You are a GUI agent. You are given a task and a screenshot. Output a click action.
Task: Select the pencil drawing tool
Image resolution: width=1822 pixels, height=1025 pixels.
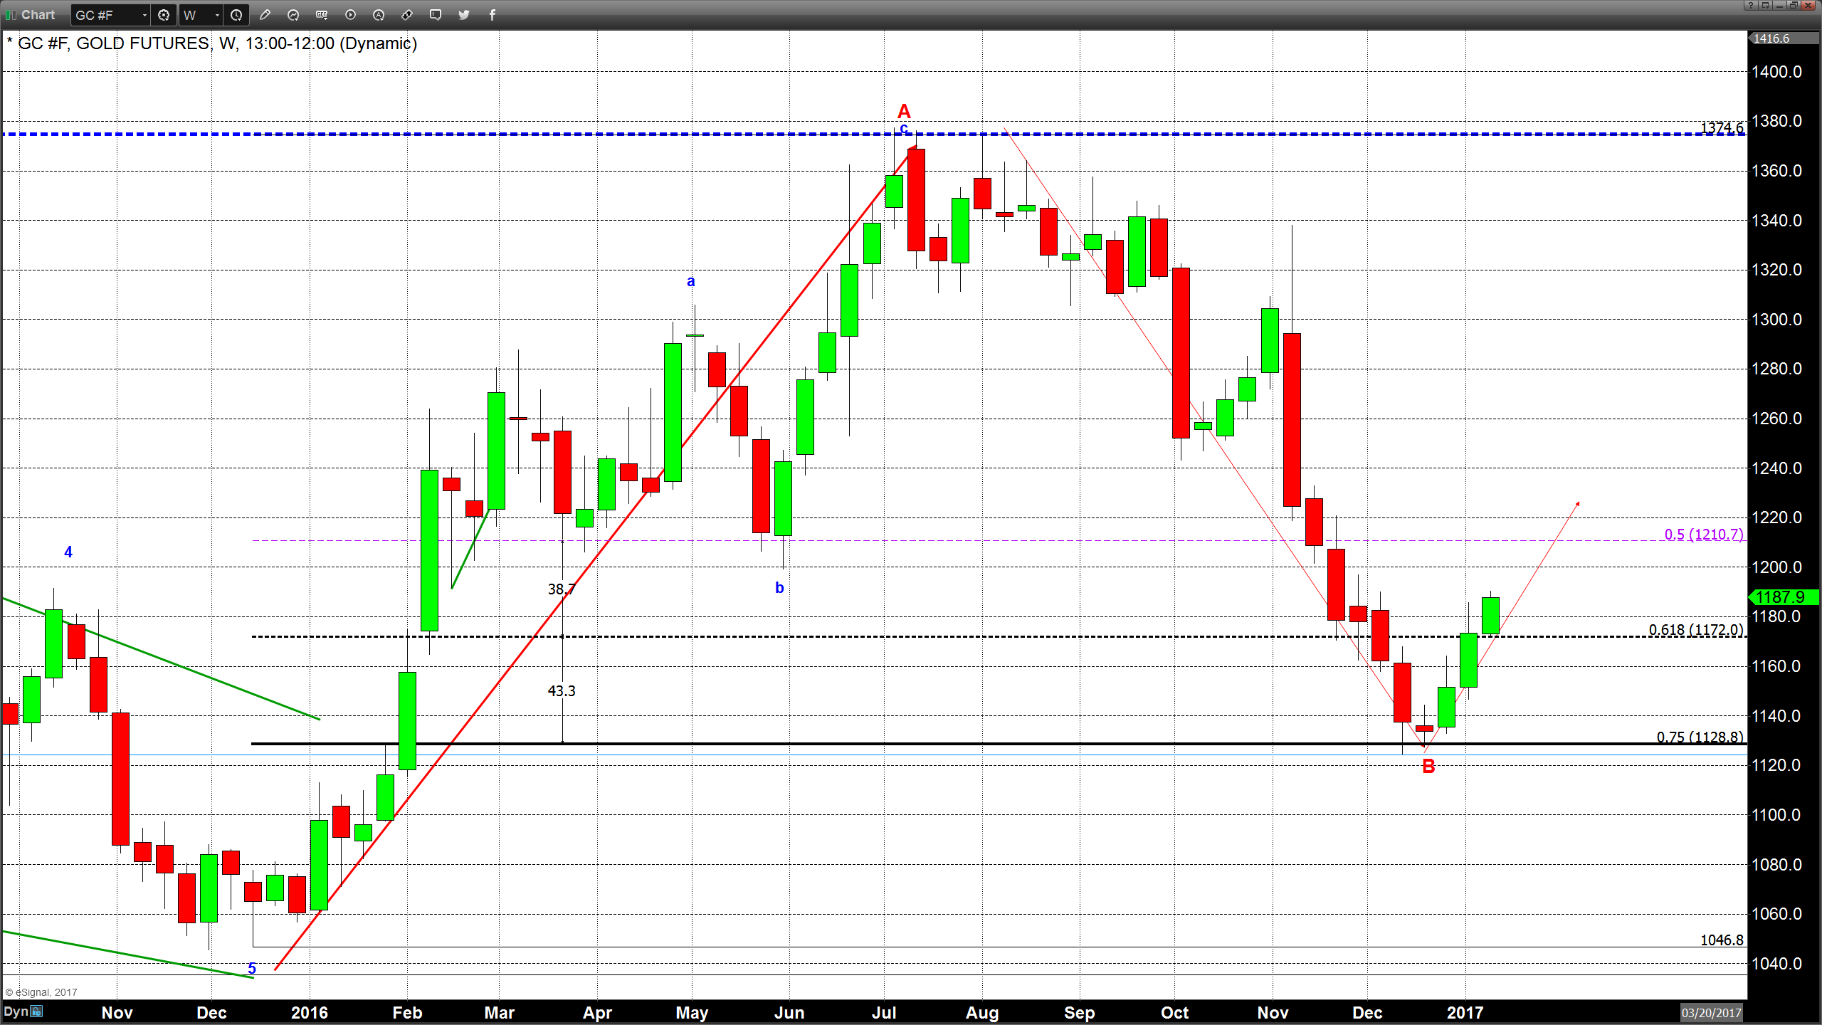(265, 15)
